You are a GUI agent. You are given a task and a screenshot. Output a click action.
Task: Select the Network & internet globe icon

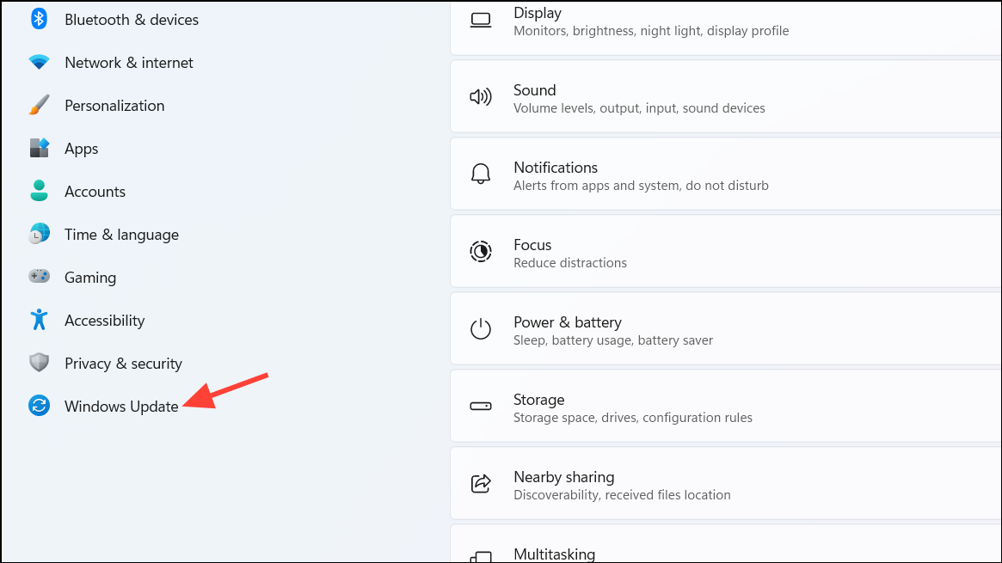(x=39, y=61)
